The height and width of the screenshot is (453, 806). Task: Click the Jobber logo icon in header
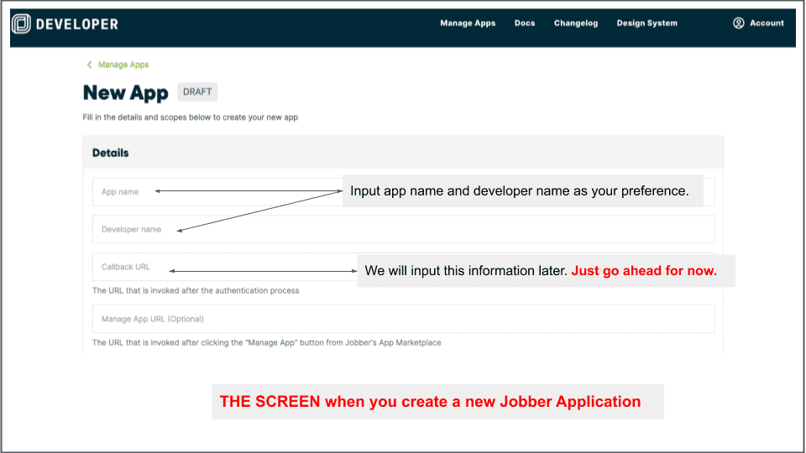[21, 23]
